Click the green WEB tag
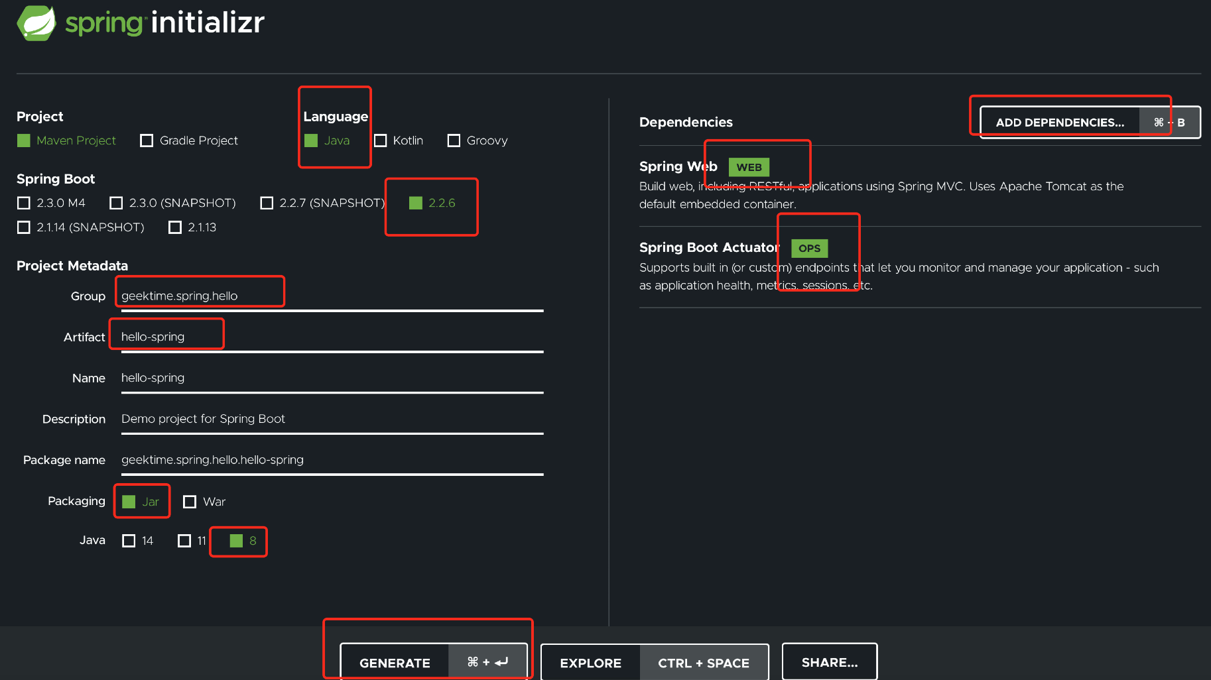Screen dimensions: 1211x680 [749, 167]
